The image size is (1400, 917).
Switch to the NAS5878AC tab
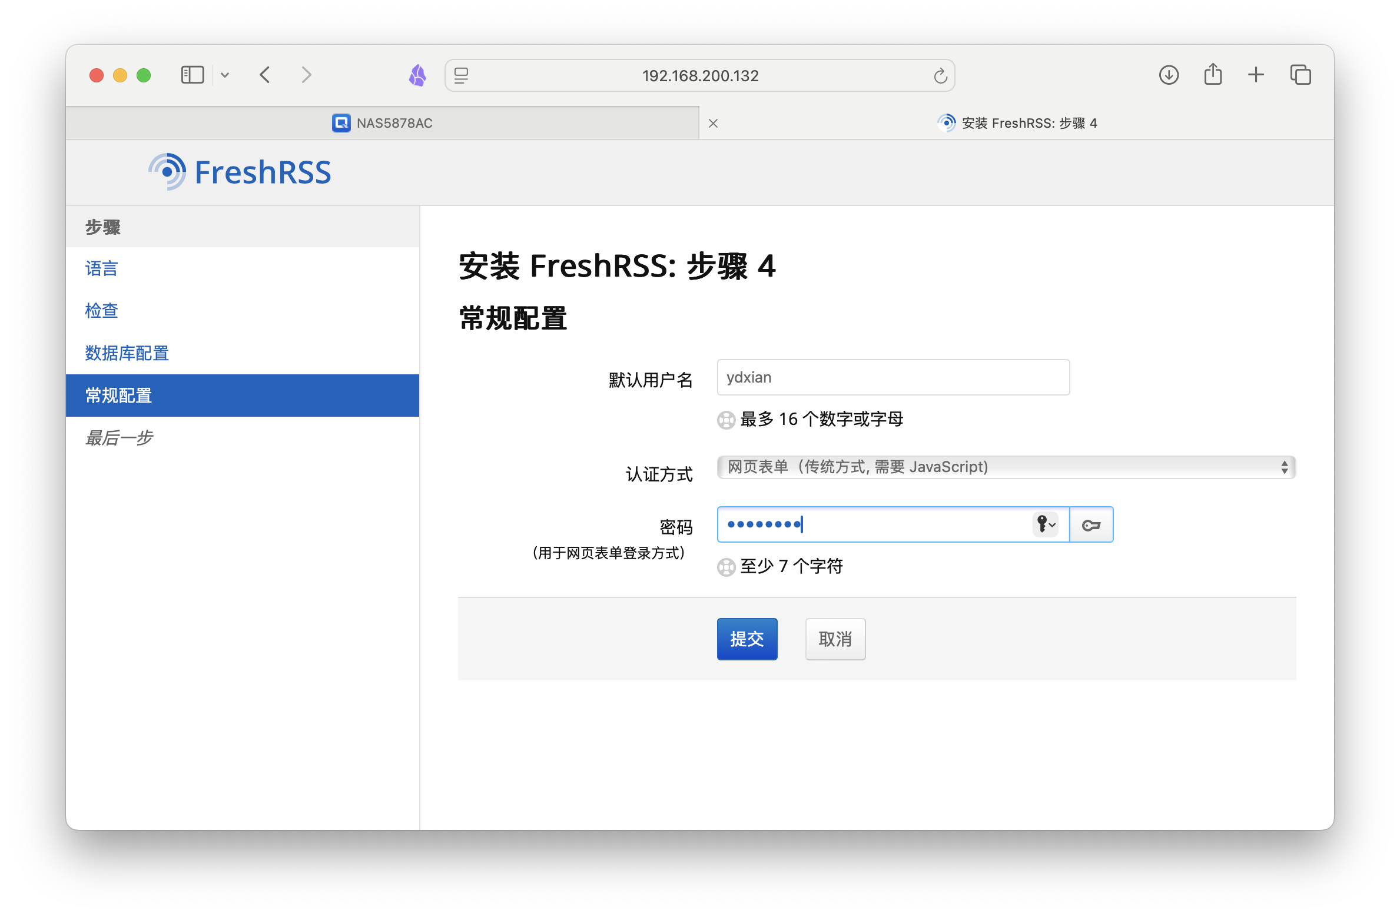tap(383, 123)
